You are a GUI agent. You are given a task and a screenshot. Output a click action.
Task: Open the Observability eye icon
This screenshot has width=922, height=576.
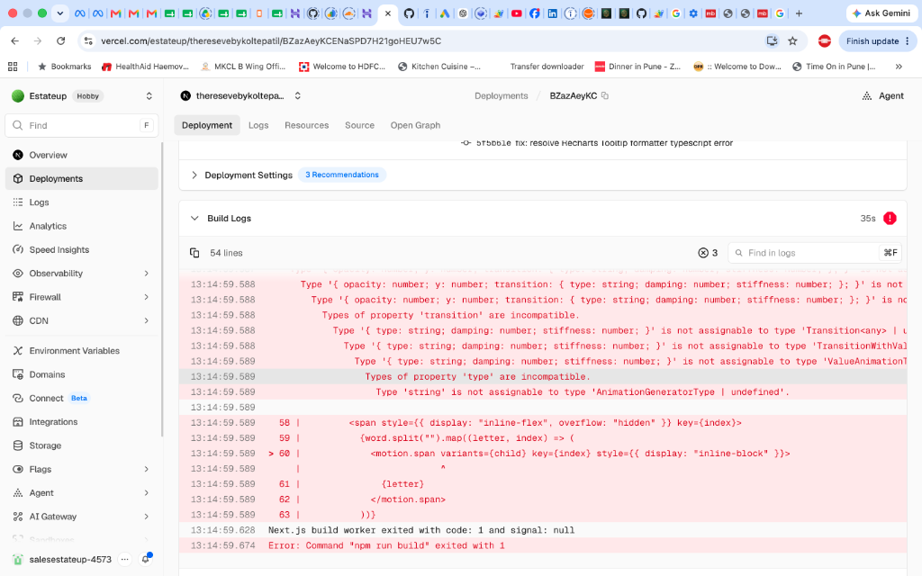point(18,274)
